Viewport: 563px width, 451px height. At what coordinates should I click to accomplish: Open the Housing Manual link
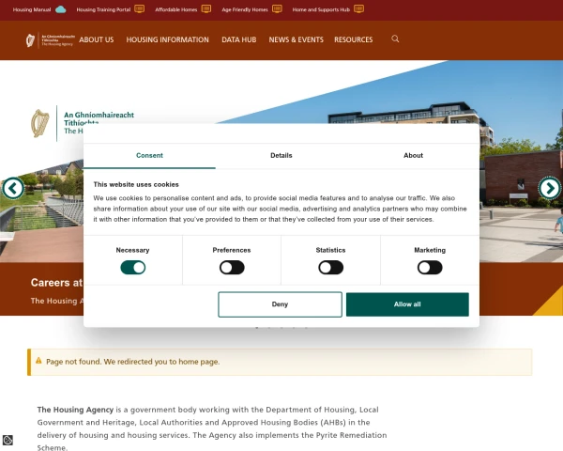[x=32, y=9]
